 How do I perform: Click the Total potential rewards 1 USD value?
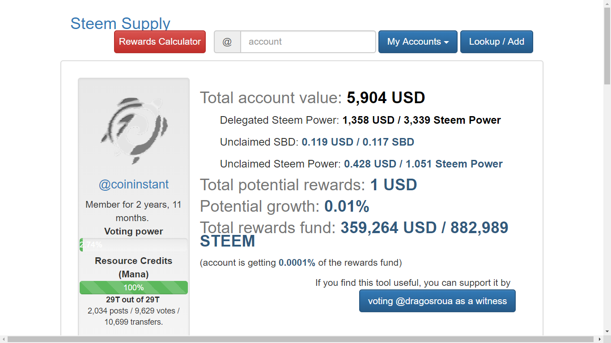point(394,184)
